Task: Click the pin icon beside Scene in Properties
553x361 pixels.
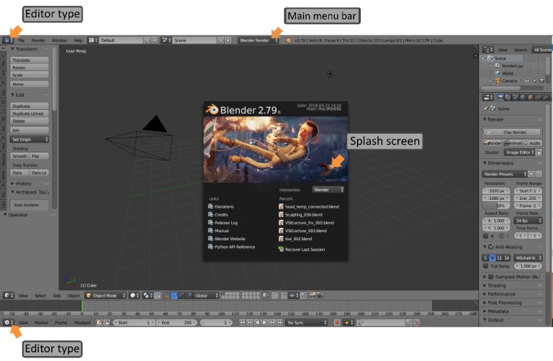Action: pos(485,109)
